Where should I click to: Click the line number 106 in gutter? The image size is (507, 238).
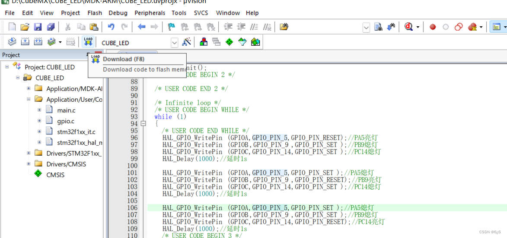[x=132, y=208]
